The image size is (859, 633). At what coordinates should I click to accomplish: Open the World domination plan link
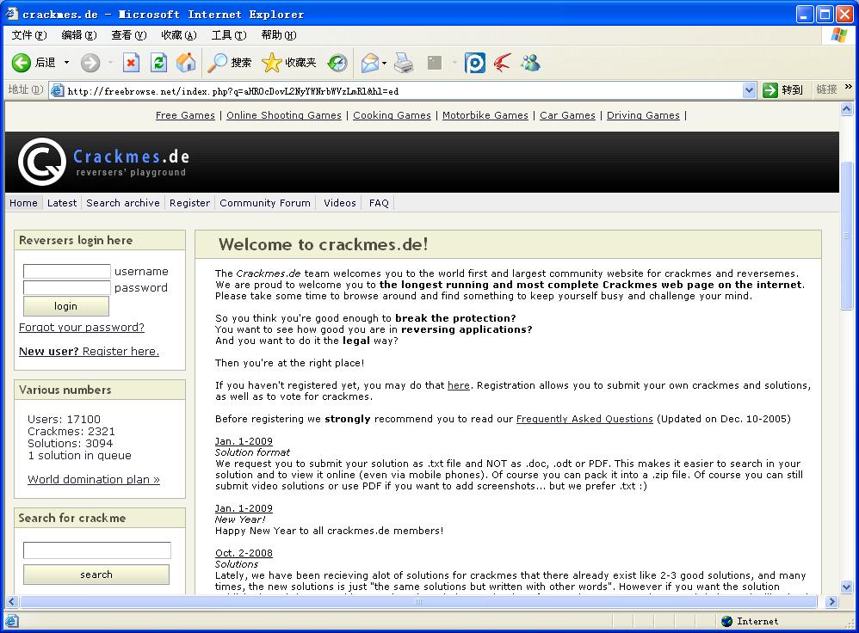[x=94, y=479]
